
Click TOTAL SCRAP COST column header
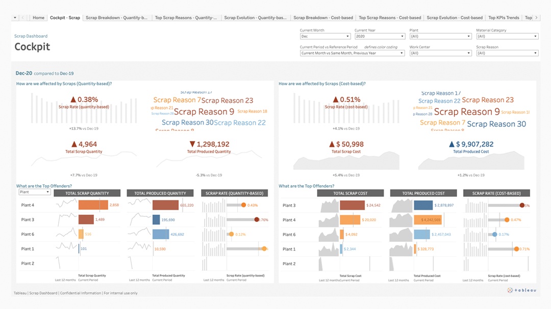(x=350, y=193)
